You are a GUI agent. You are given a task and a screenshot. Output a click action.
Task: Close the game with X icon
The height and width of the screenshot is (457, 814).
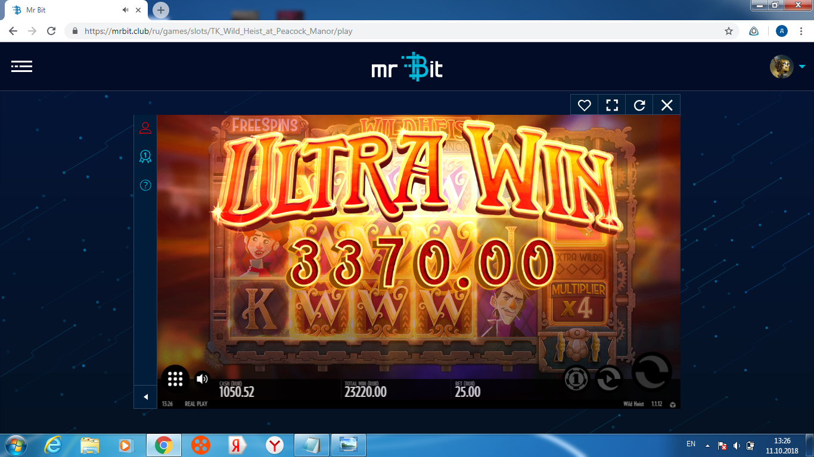click(x=666, y=105)
